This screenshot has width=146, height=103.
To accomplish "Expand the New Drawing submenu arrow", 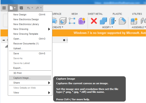I will click(49, 29).
